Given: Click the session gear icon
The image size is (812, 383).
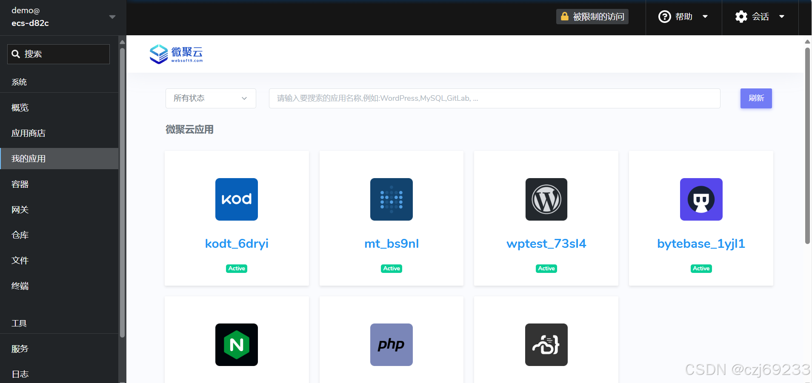Looking at the screenshot, I should click(x=741, y=17).
